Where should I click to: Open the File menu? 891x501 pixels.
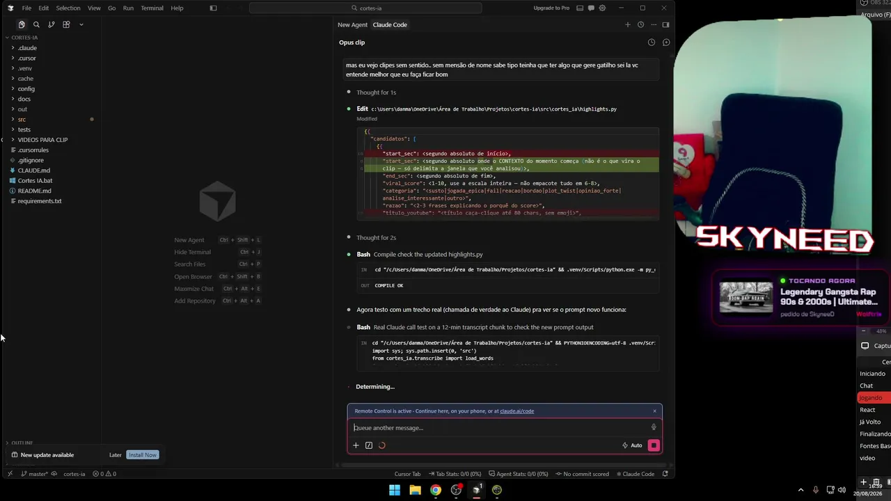click(x=26, y=8)
